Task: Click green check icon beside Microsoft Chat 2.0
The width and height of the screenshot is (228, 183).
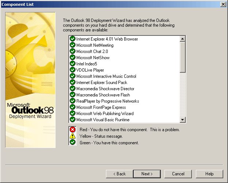Action: pos(72,51)
